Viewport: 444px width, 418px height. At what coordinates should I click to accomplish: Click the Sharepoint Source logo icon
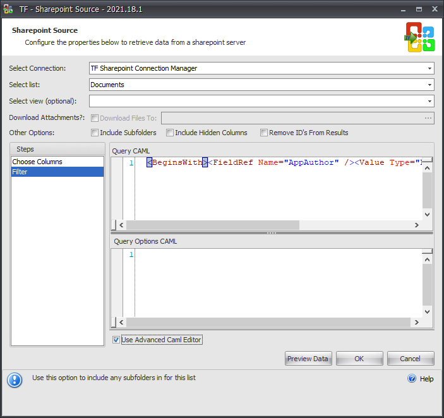[419, 37]
